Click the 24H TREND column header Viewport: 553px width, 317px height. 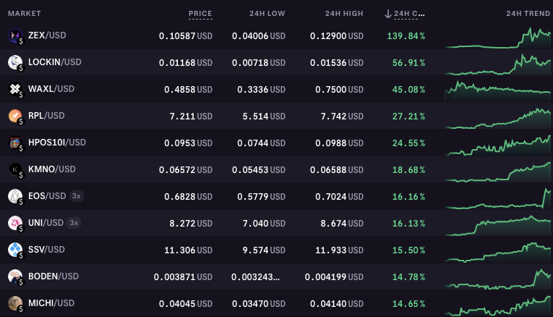528,14
